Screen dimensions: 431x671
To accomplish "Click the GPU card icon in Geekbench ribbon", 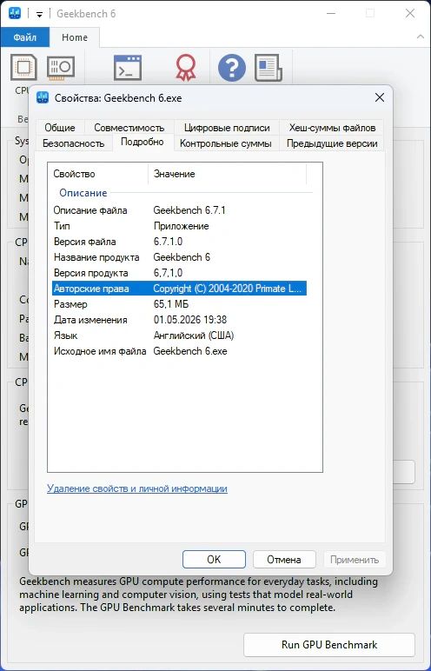I will click(x=61, y=68).
